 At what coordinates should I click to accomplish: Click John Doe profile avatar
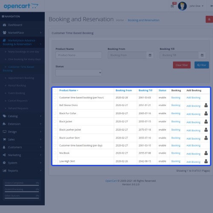point(182,6)
